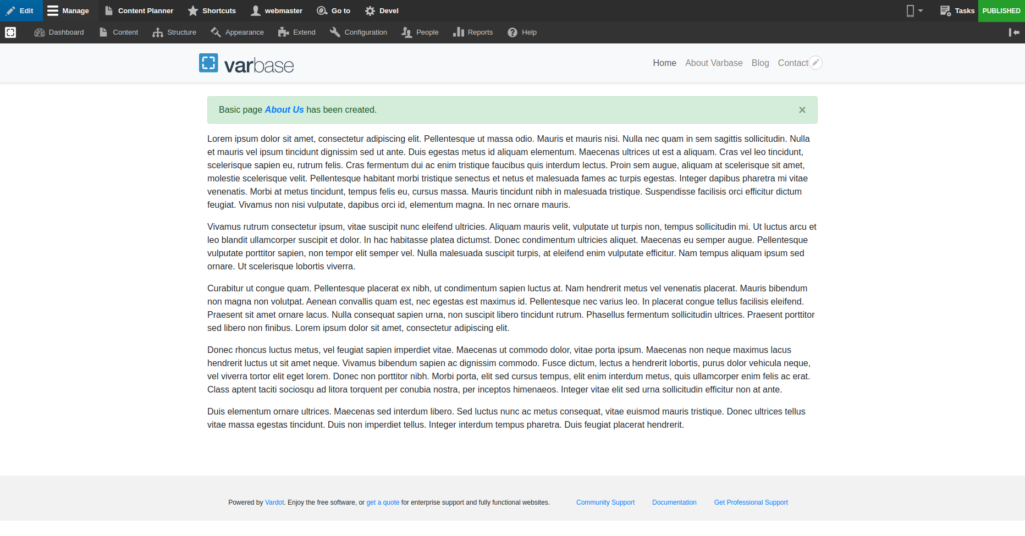
Task: Switch toolbar orientation to vertical
Action: (1013, 32)
